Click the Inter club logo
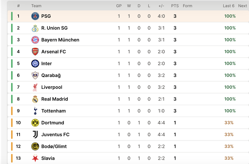 [x=35, y=63]
